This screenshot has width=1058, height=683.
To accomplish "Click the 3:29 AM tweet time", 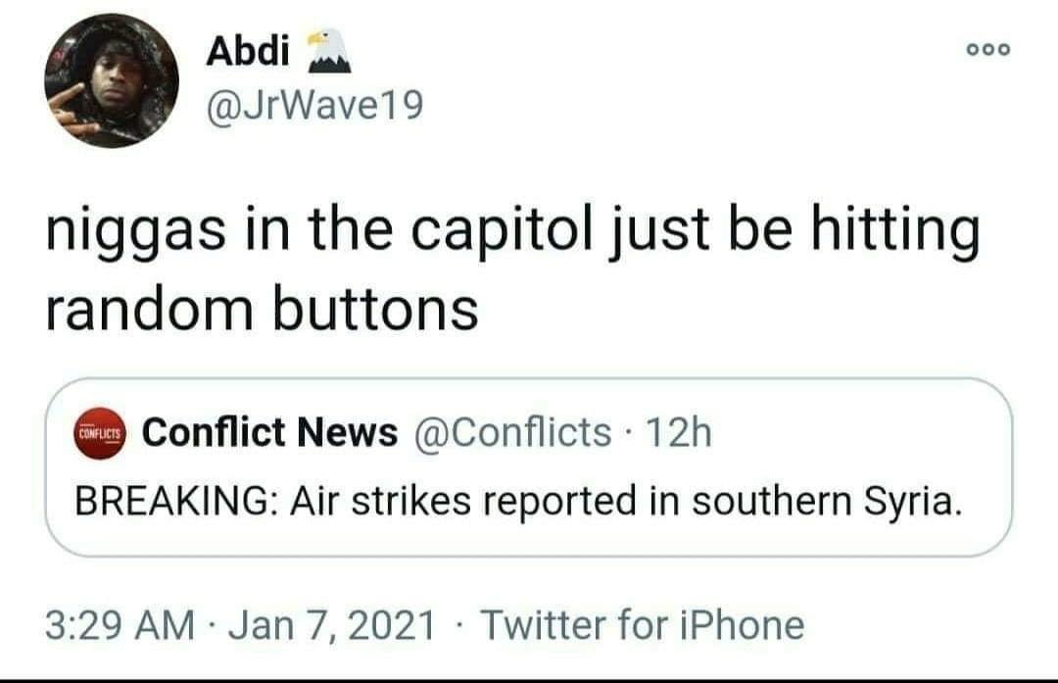I will (120, 623).
